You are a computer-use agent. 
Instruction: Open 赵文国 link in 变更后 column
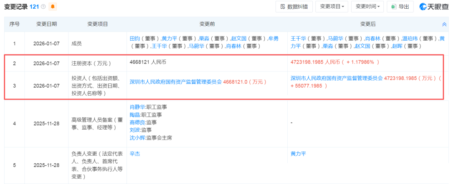[362, 46]
